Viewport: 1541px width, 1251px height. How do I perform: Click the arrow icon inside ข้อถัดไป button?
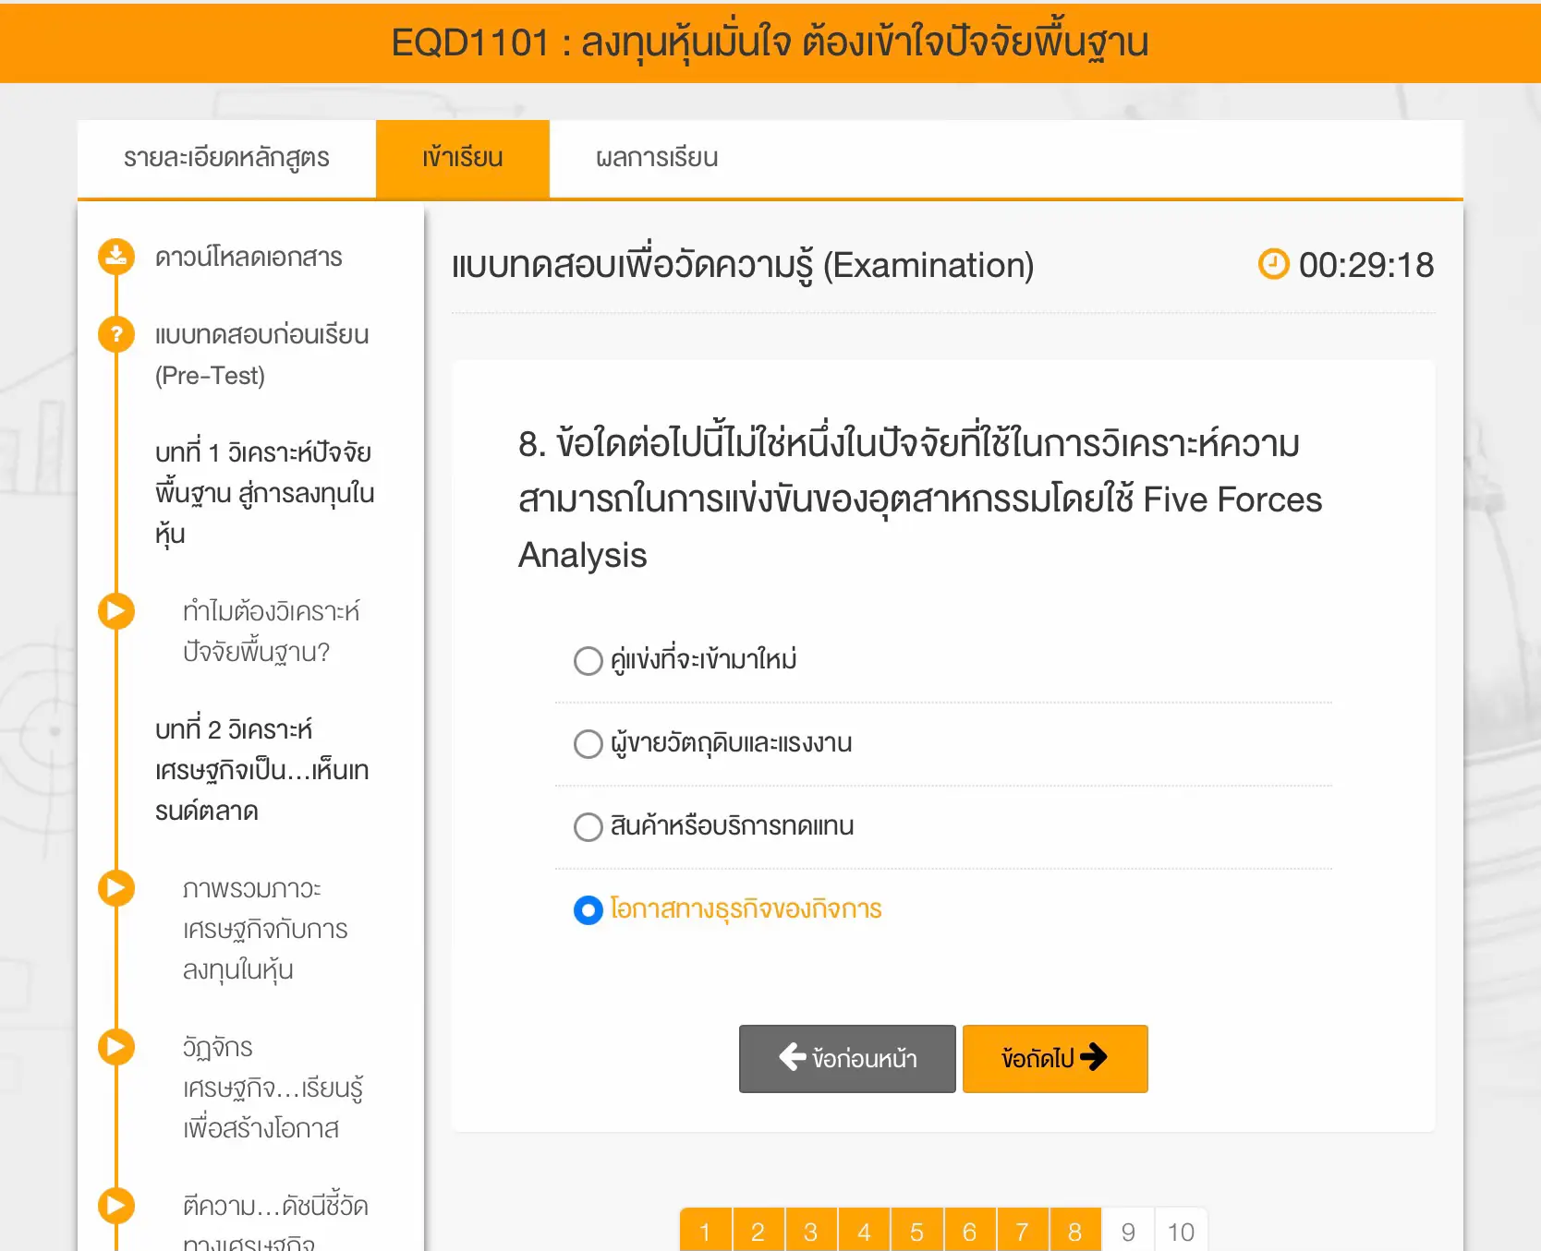pos(1096,1059)
